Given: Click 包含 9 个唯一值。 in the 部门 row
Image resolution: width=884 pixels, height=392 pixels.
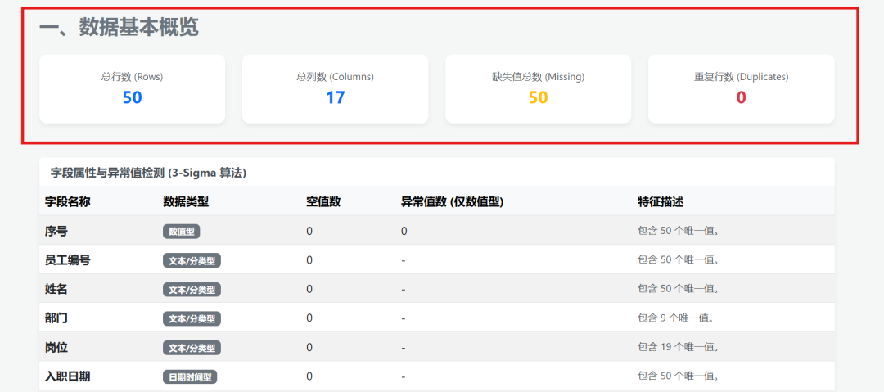Looking at the screenshot, I should pyautogui.click(x=676, y=318).
